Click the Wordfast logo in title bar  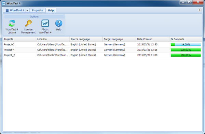[4, 3]
